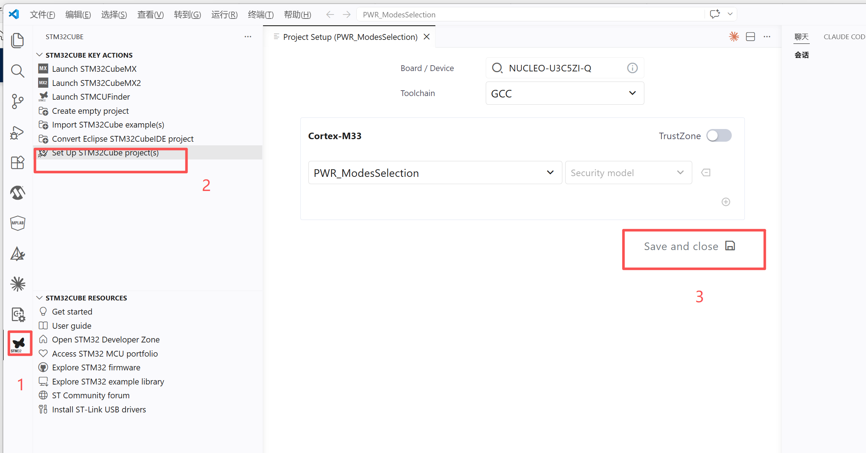
Task: Toggle the TrustZone switch
Action: point(719,136)
